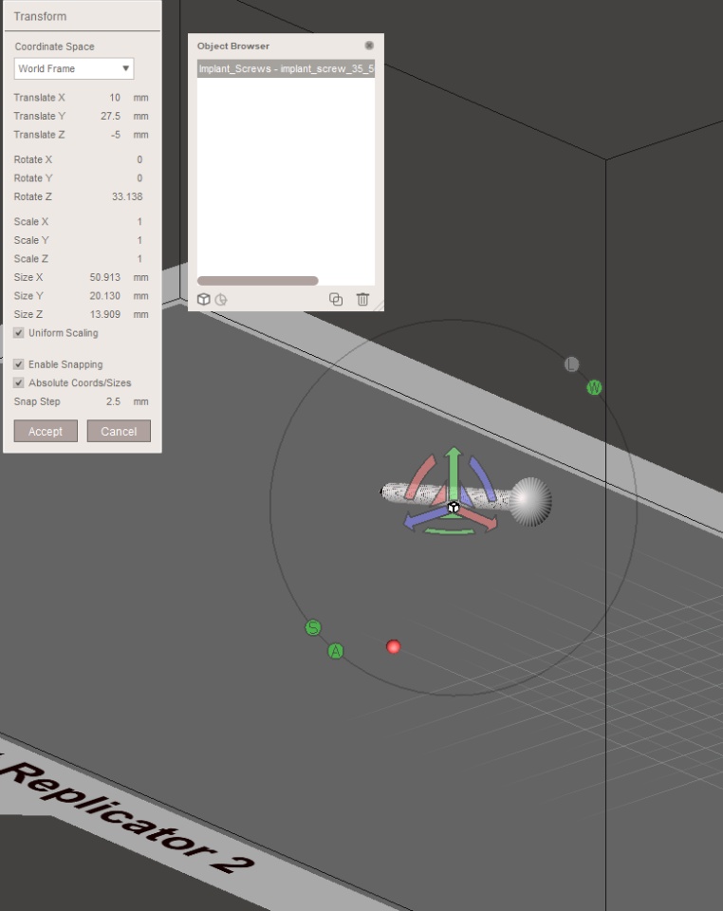Click the pie-chart icon in Object Browser
This screenshot has height=911, width=723.
(x=221, y=300)
